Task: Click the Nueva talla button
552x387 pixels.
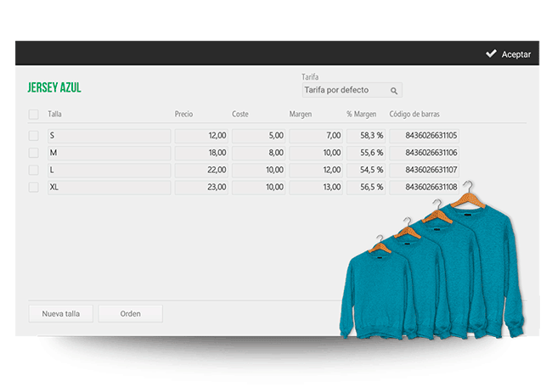Action: coord(61,313)
